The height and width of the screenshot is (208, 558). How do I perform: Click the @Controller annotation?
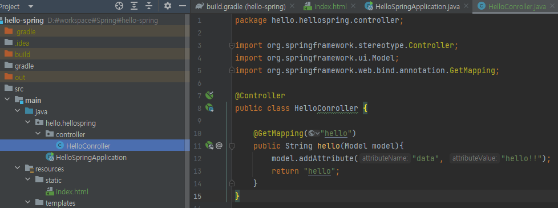point(260,96)
